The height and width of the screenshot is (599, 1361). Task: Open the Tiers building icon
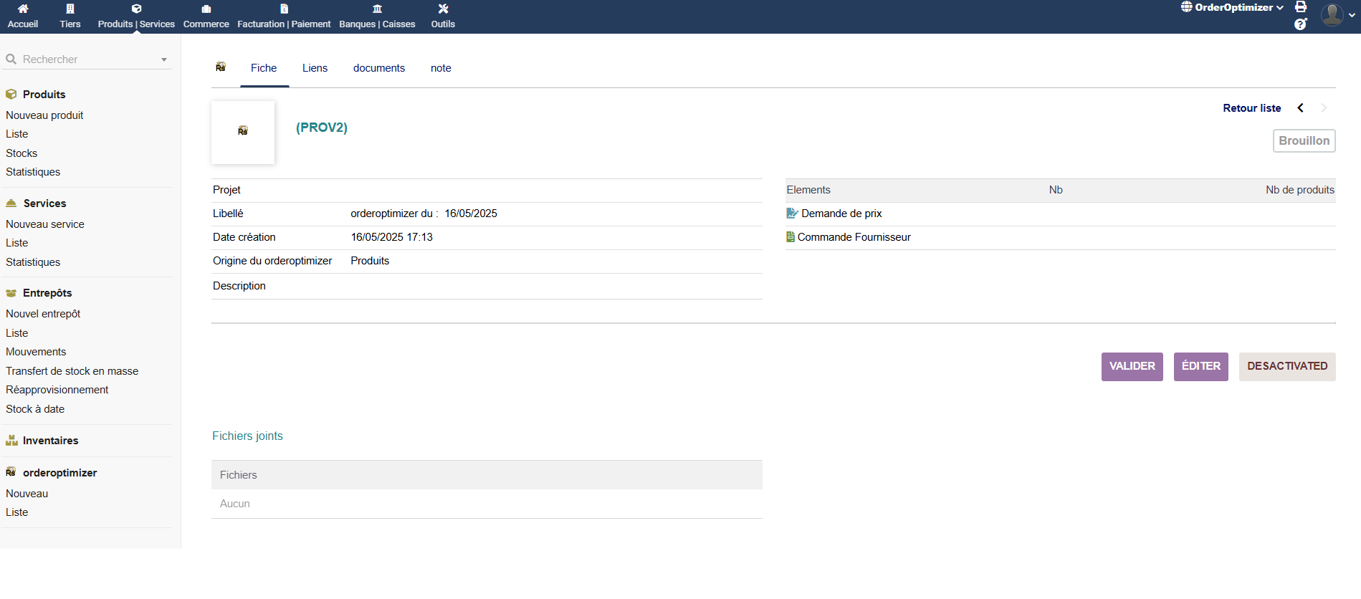tap(70, 9)
